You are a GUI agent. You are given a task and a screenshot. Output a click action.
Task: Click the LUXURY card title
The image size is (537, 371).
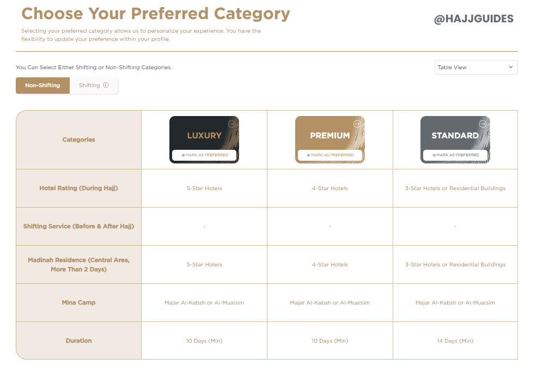tap(204, 136)
